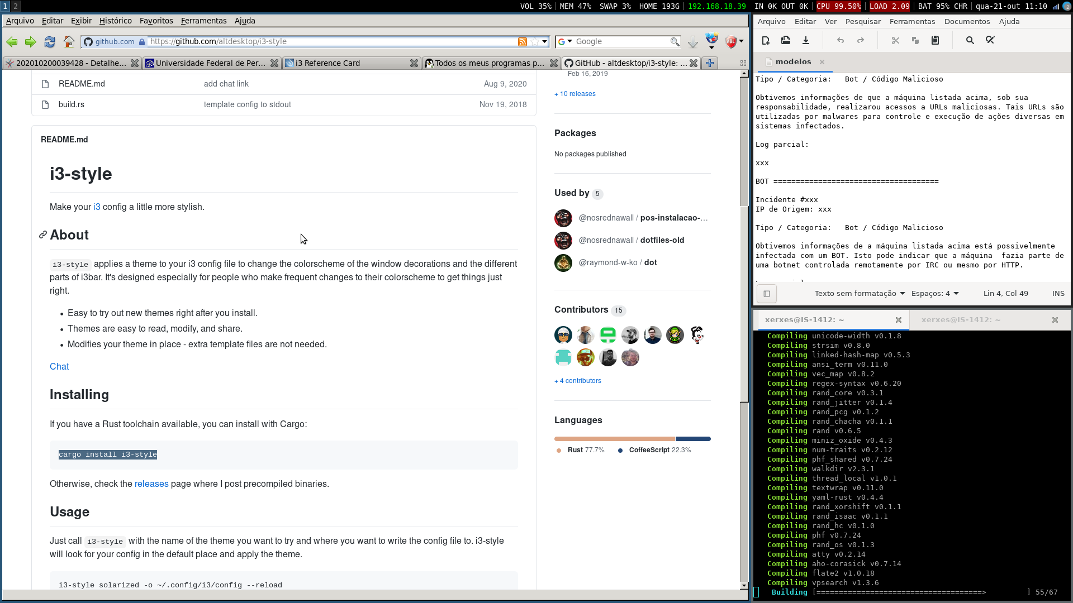Image resolution: width=1073 pixels, height=603 pixels.
Task: Open the downloads arrow in the browser toolbar
Action: click(692, 42)
